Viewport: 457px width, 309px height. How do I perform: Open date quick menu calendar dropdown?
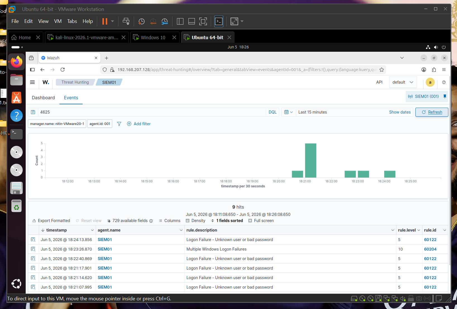(x=289, y=112)
